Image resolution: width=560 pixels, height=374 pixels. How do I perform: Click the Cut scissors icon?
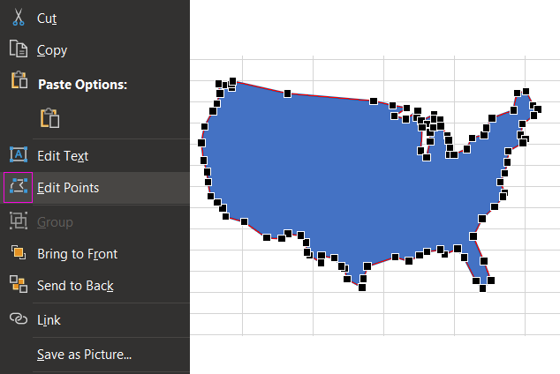point(19,18)
